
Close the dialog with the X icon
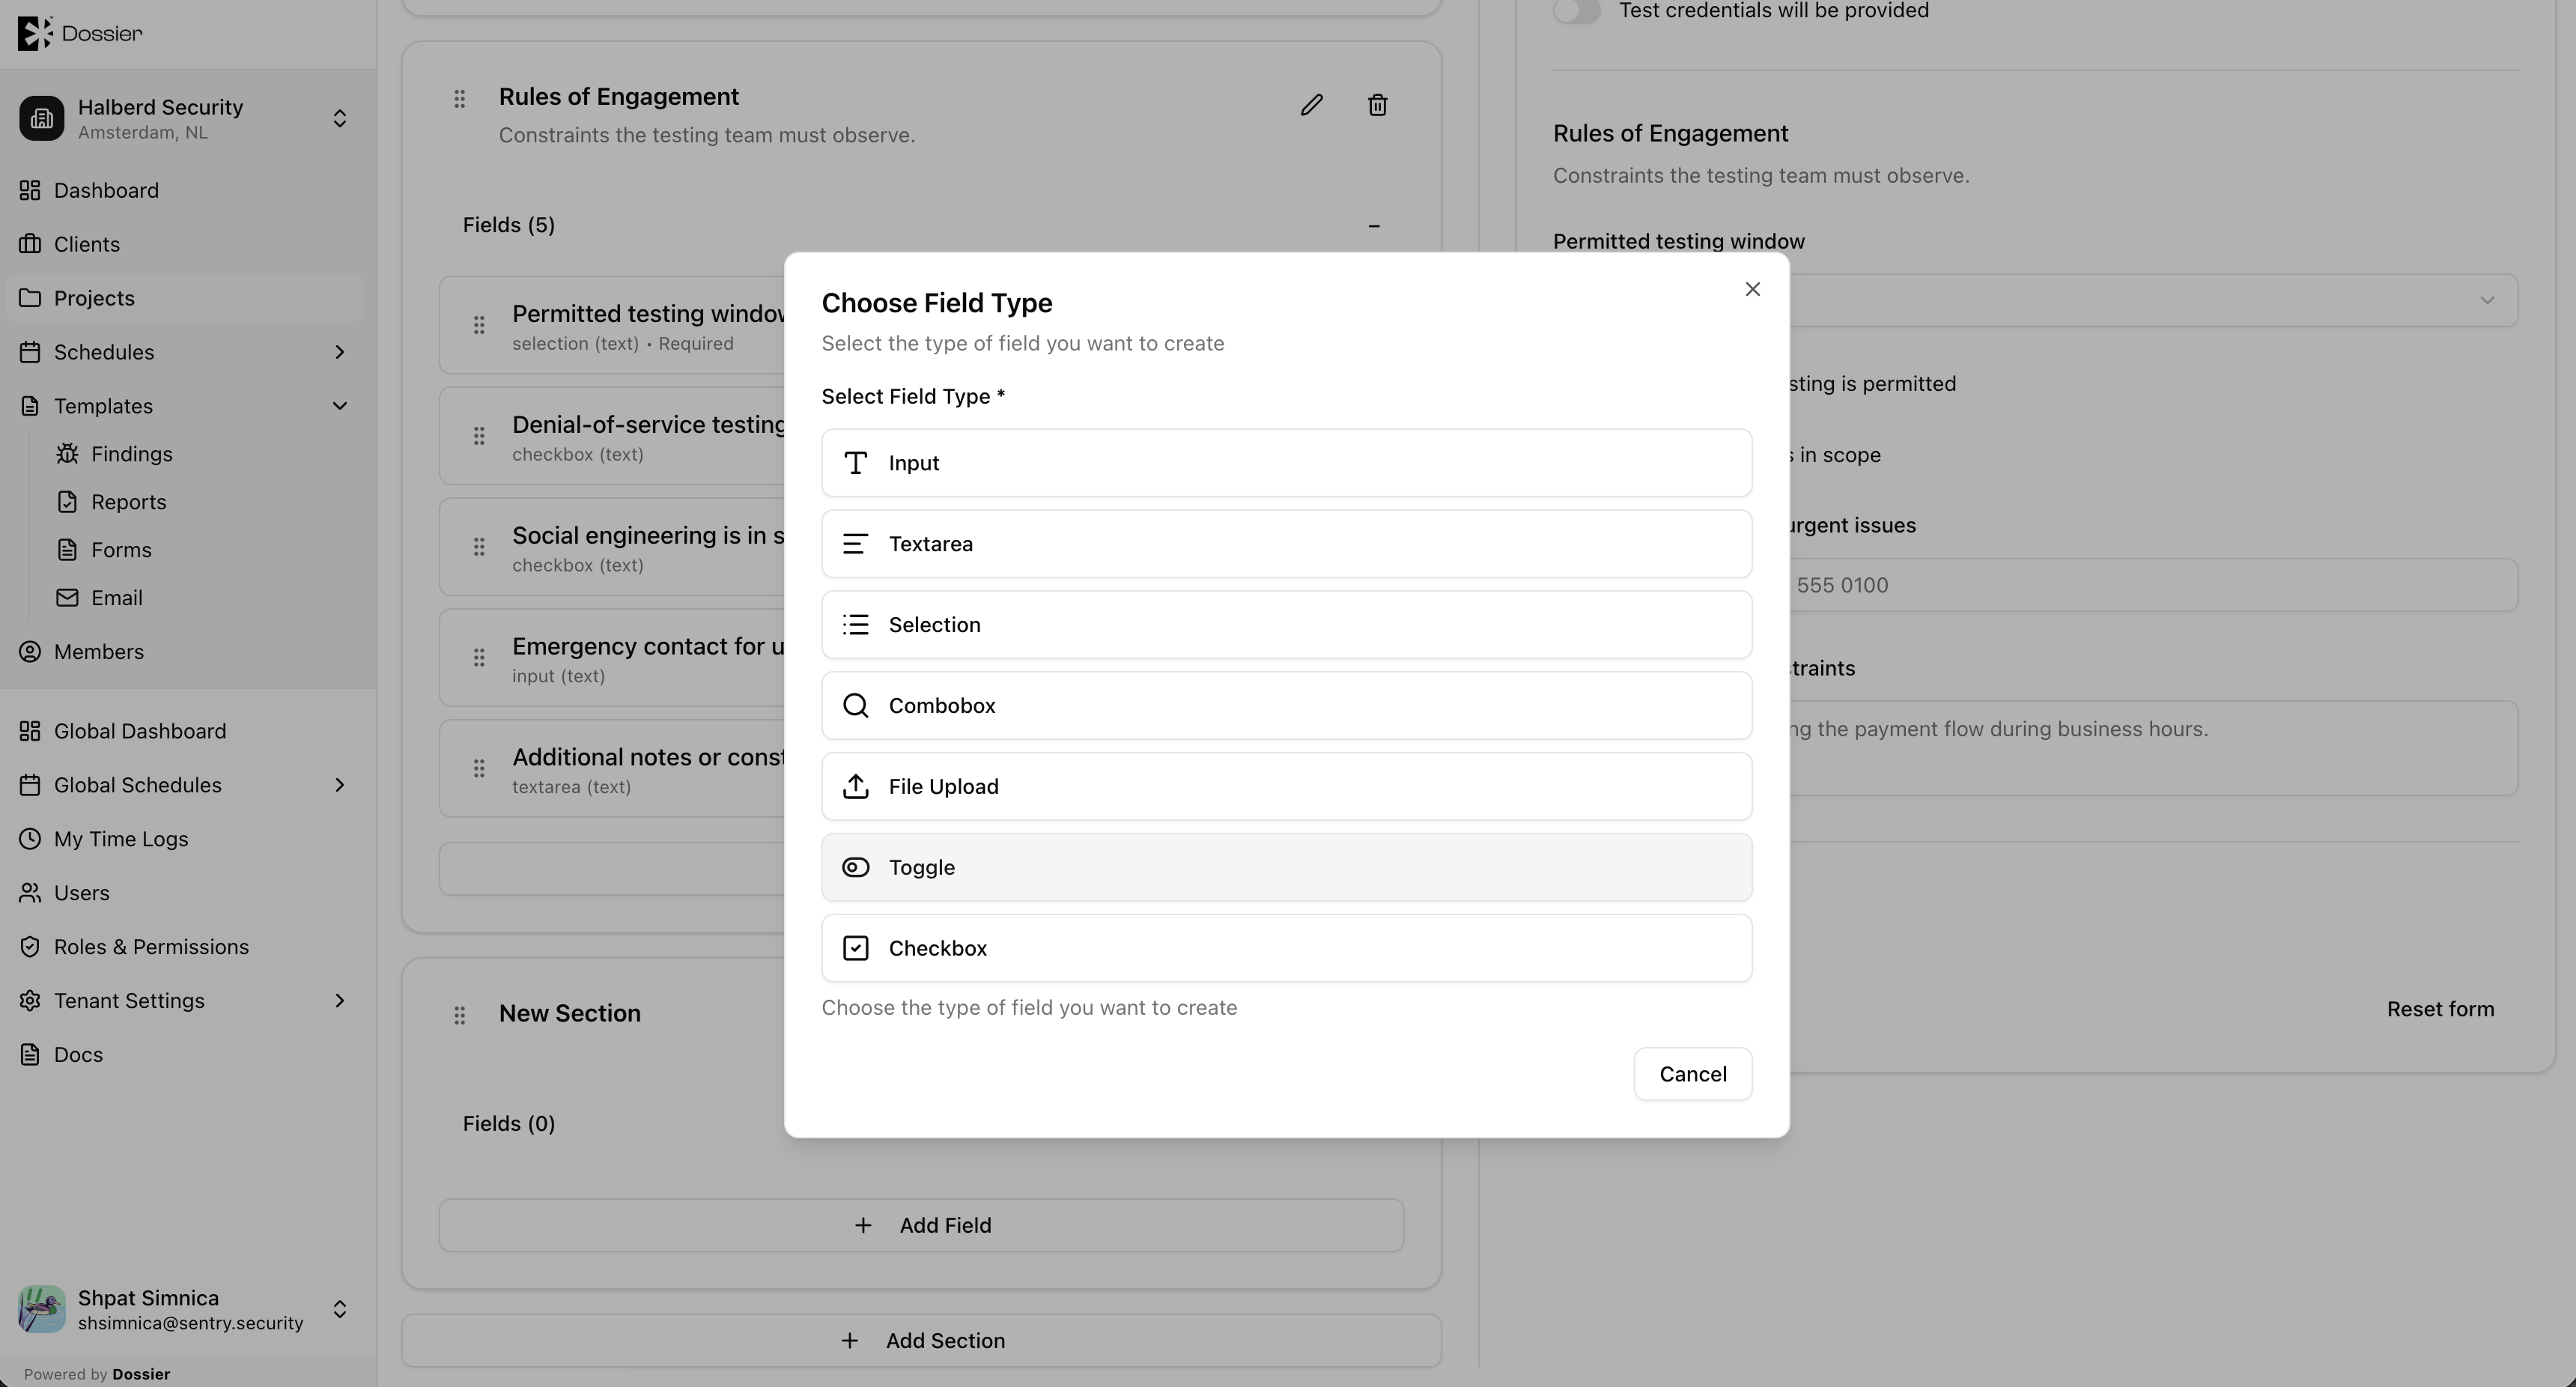(1752, 289)
